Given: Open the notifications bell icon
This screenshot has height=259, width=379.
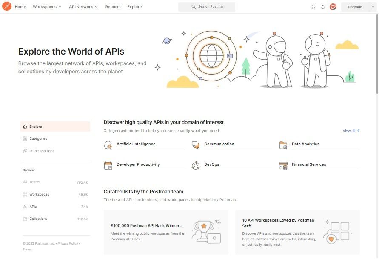Looking at the screenshot, I should click(323, 7).
